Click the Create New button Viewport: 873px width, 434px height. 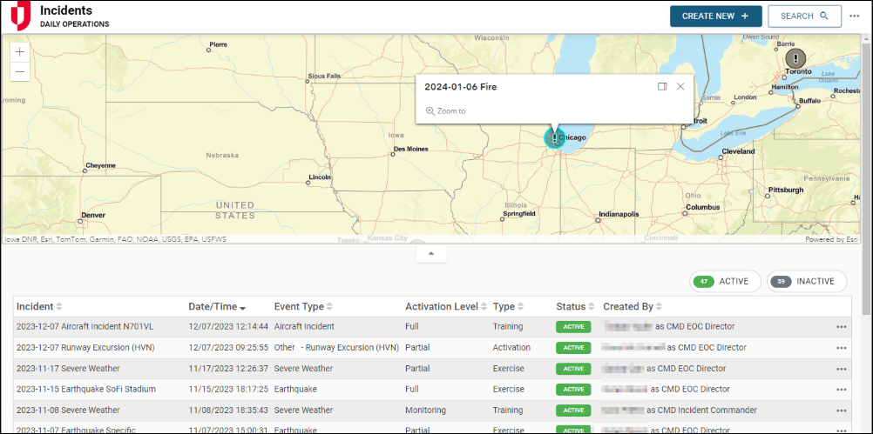tap(715, 16)
